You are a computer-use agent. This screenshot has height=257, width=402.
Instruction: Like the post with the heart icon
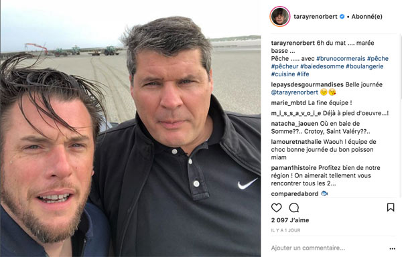[276, 207]
